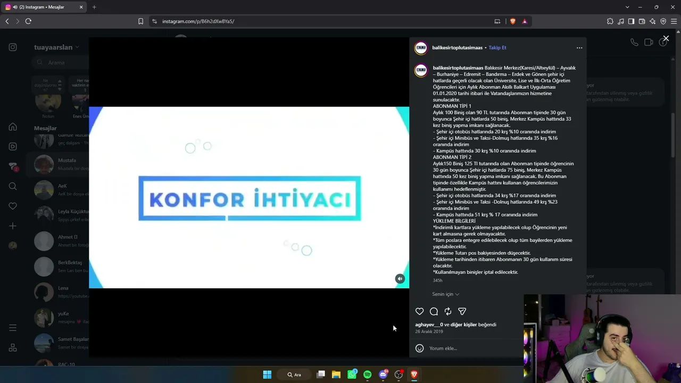Click the repost arrows icon
The image size is (681, 383).
[x=448, y=311]
